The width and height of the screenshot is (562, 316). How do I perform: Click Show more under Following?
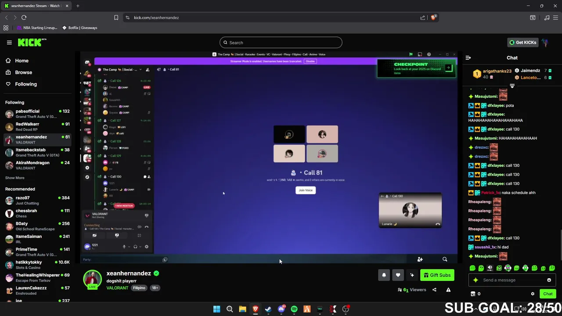coord(14,178)
